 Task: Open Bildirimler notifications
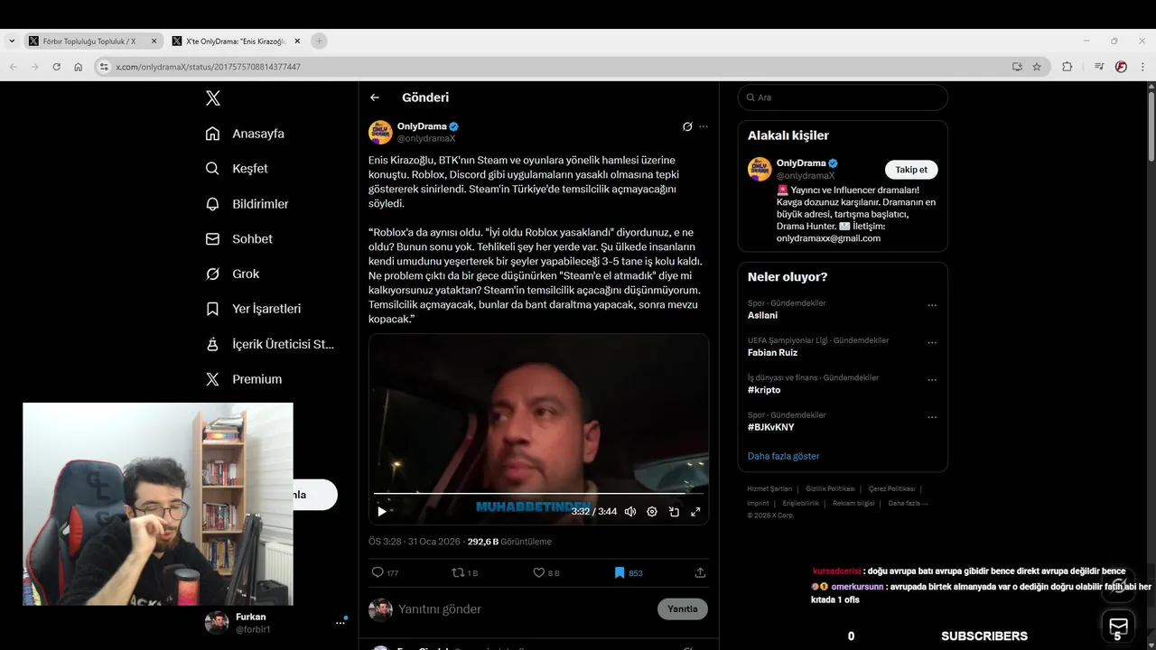[247, 204]
